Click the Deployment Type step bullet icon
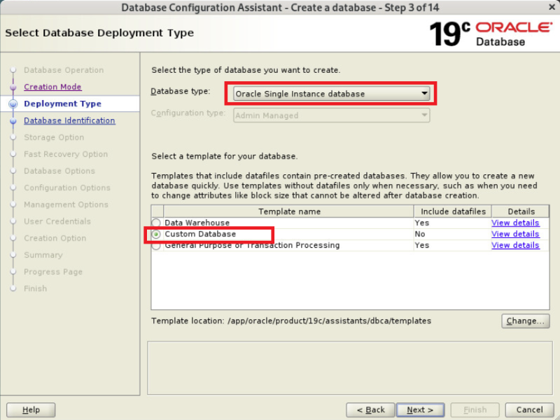This screenshot has height=420, width=560. point(13,104)
